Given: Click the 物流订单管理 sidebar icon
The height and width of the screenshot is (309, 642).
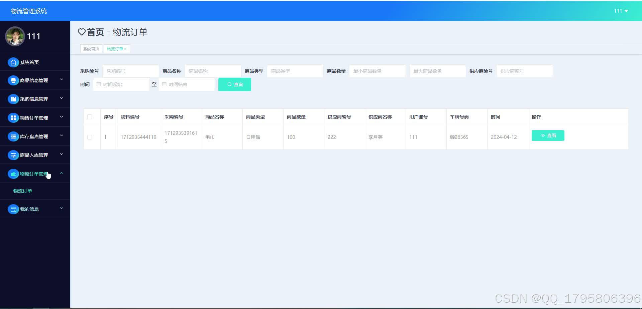Looking at the screenshot, I should click(13, 174).
